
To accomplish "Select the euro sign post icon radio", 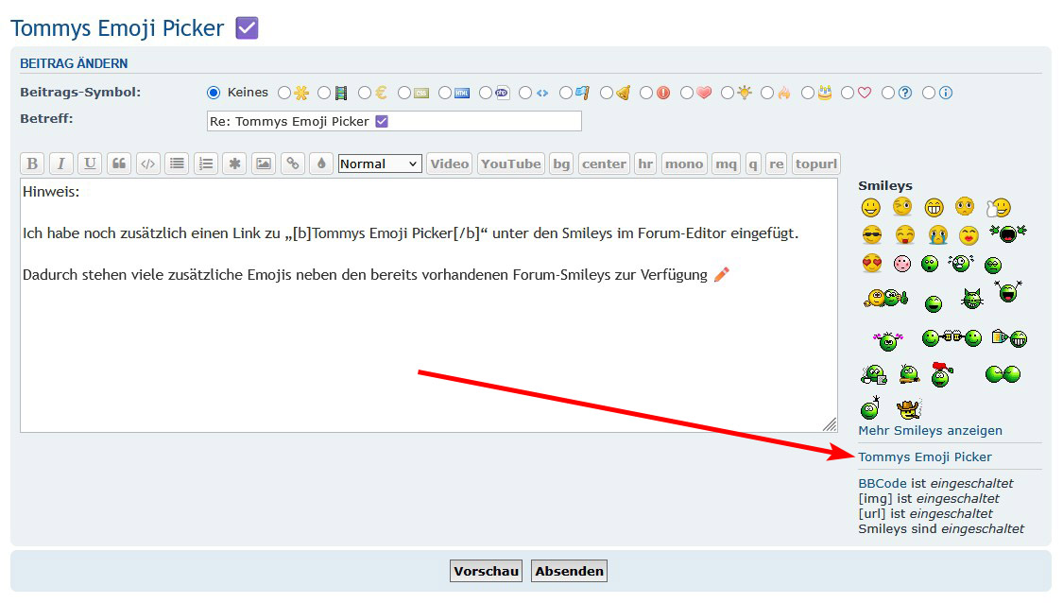I will click(365, 93).
